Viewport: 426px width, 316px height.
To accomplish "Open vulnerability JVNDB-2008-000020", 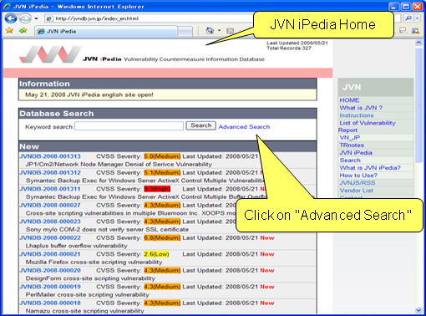I will 50,270.
